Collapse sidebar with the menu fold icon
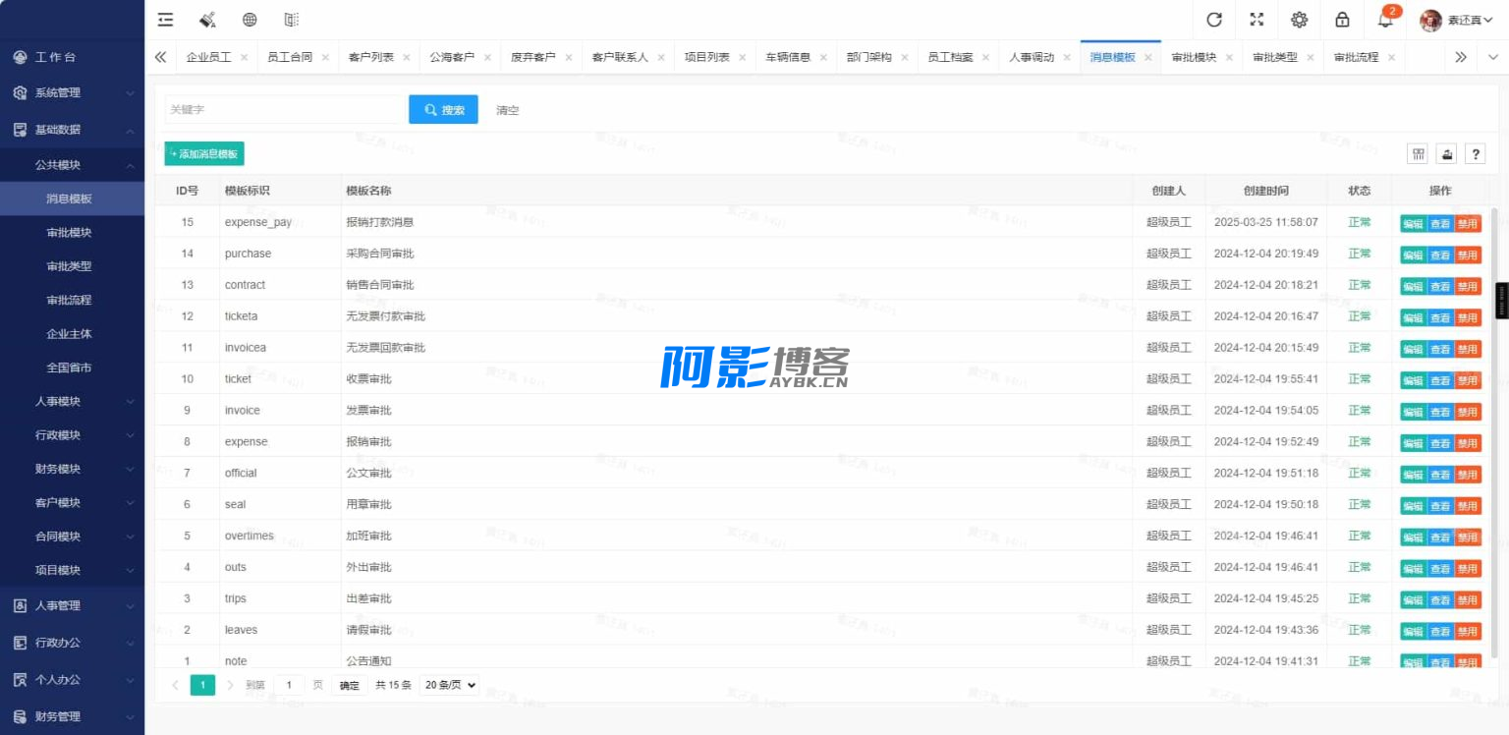This screenshot has height=735, width=1509. click(165, 20)
